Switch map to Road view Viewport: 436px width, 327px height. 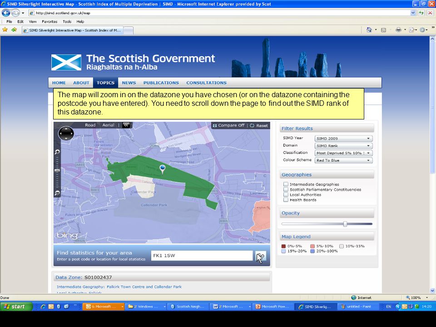point(90,125)
